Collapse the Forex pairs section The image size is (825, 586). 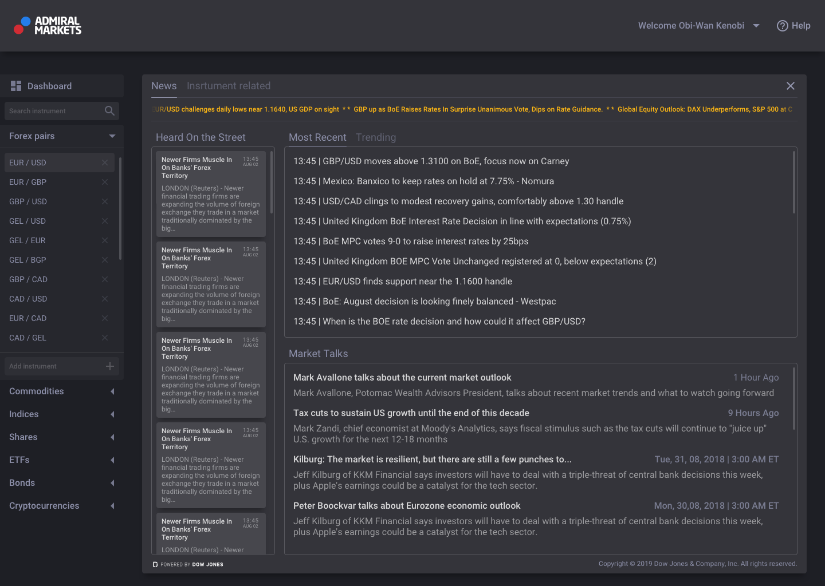pos(112,136)
